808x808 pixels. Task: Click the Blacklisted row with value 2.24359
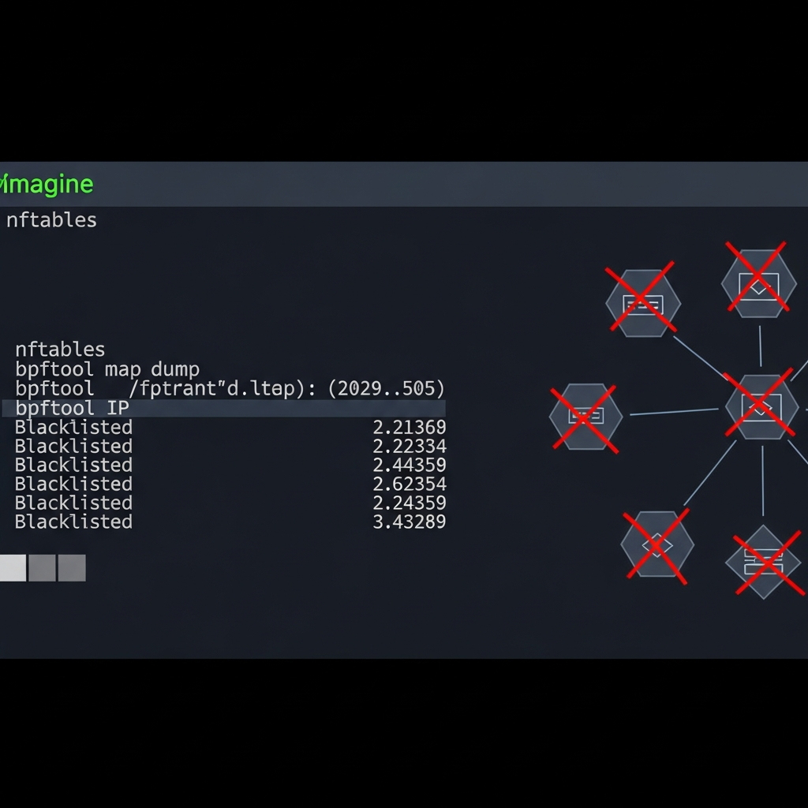tap(230, 503)
